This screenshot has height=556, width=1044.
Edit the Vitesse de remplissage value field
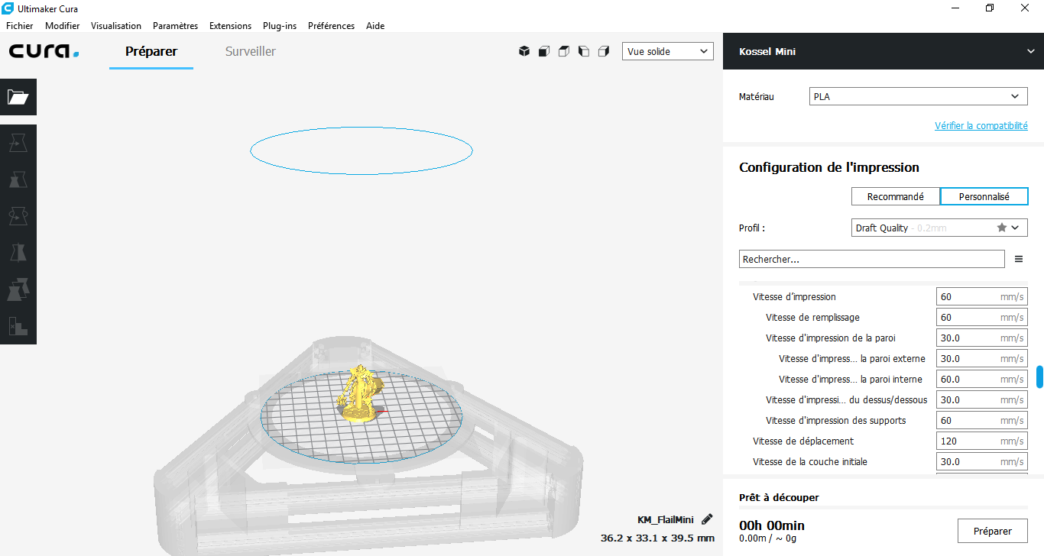click(x=982, y=317)
